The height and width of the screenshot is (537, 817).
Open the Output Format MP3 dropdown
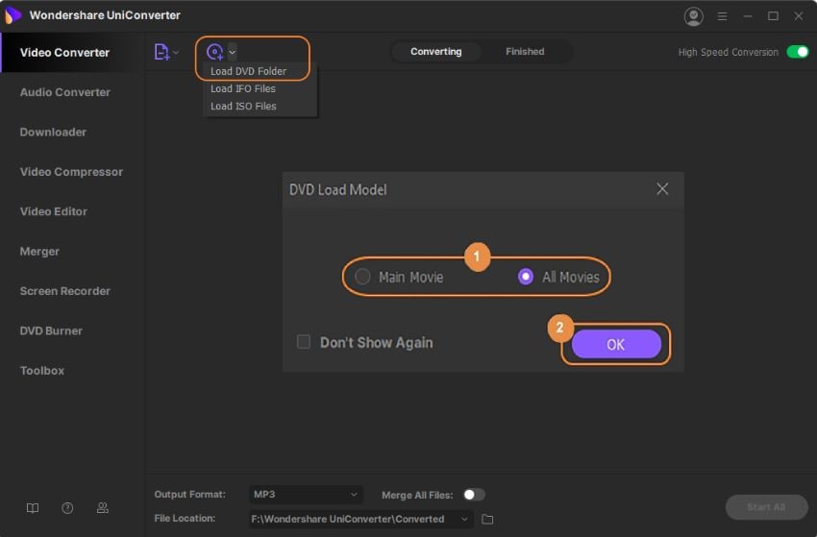coord(306,495)
